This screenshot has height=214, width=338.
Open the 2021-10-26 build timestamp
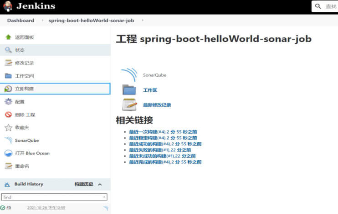[46, 208]
